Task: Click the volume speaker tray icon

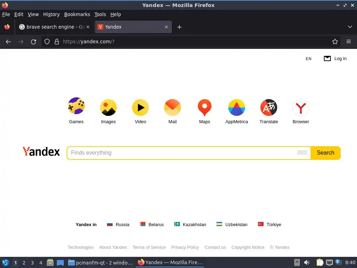Action: (x=307, y=262)
